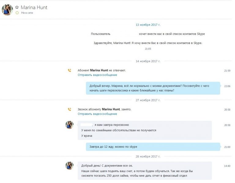
Task: Click 'Отправить видеосообщение' link under unanswered call
Action: click(97, 75)
